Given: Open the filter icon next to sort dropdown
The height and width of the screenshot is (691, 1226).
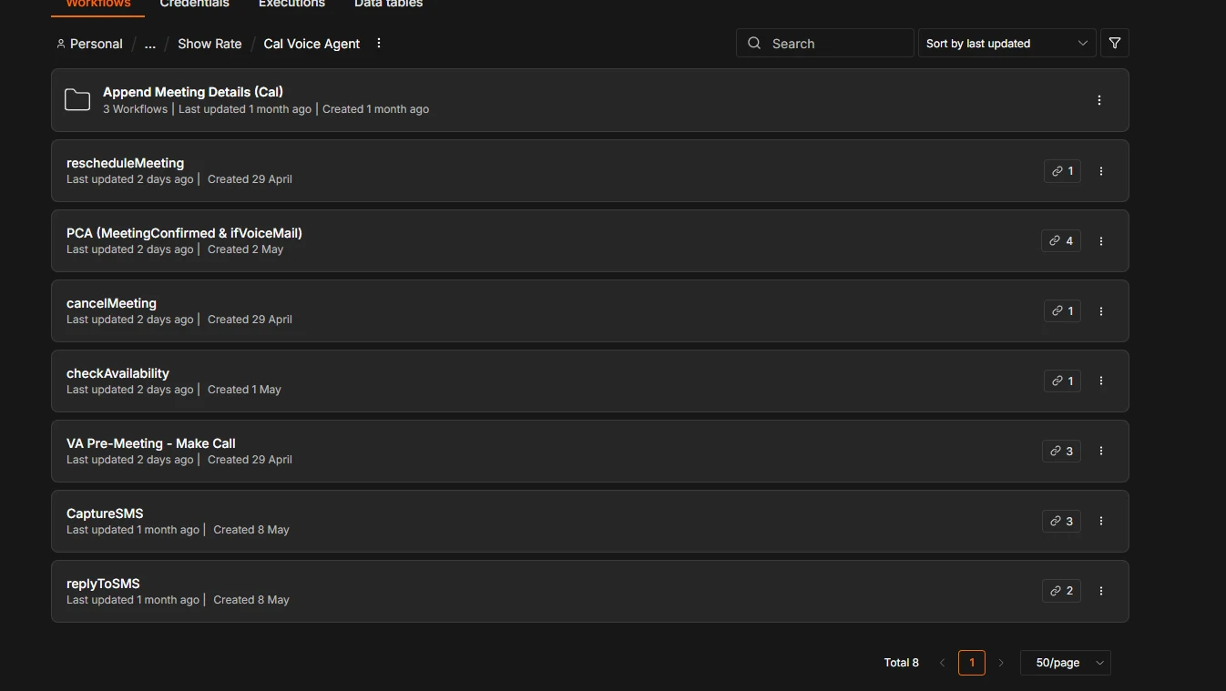Looking at the screenshot, I should (x=1115, y=43).
